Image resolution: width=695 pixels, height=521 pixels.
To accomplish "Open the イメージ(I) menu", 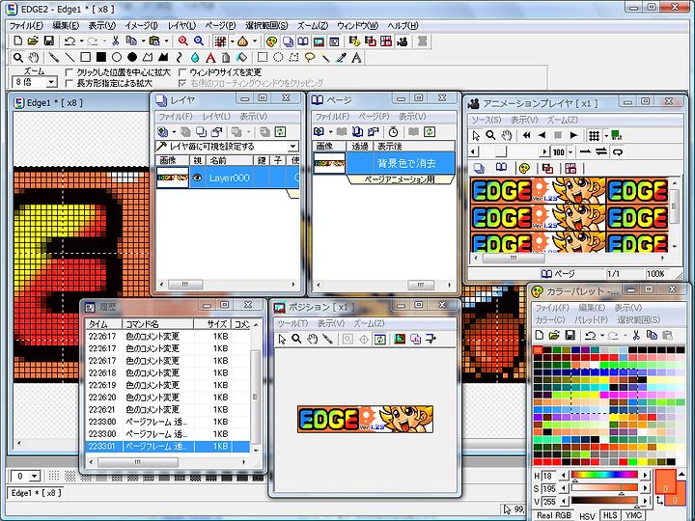I will (x=141, y=26).
